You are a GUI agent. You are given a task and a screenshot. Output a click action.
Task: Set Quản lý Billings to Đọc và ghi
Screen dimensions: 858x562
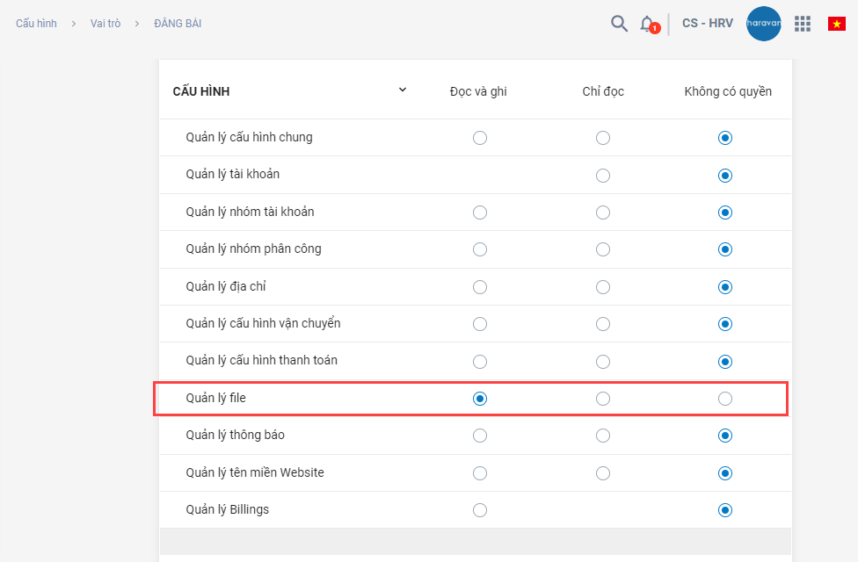click(x=480, y=510)
